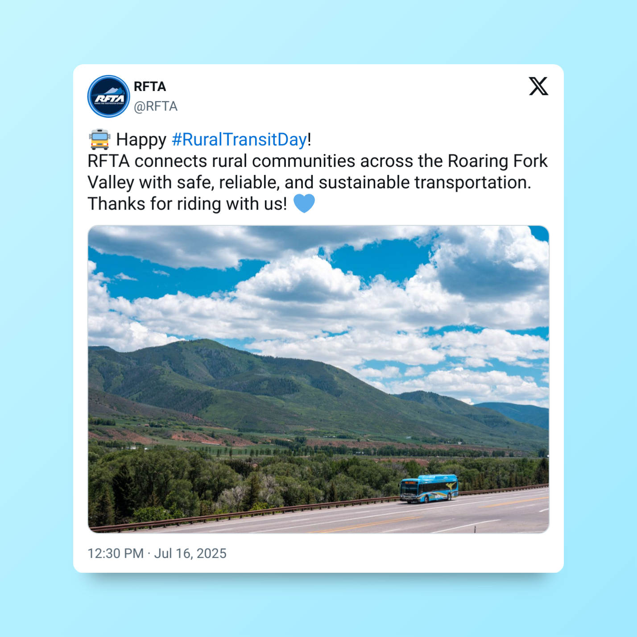Click the word Valley in tweet text
This screenshot has width=637, height=637.
click(x=111, y=182)
